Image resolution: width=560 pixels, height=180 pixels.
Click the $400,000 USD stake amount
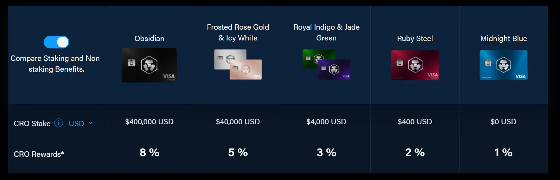(x=149, y=122)
